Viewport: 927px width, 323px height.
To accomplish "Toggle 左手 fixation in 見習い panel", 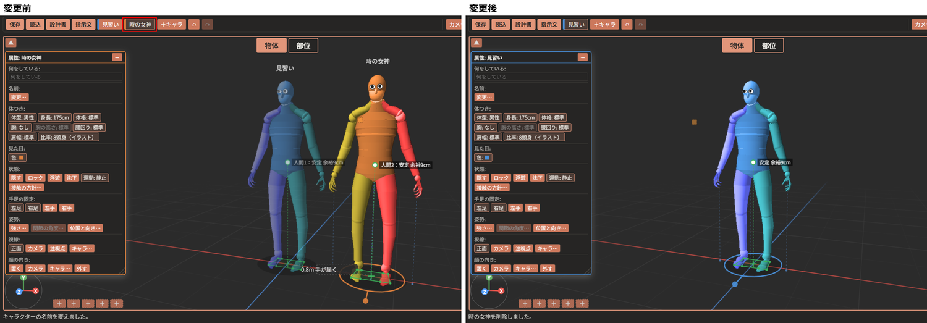I will 515,208.
